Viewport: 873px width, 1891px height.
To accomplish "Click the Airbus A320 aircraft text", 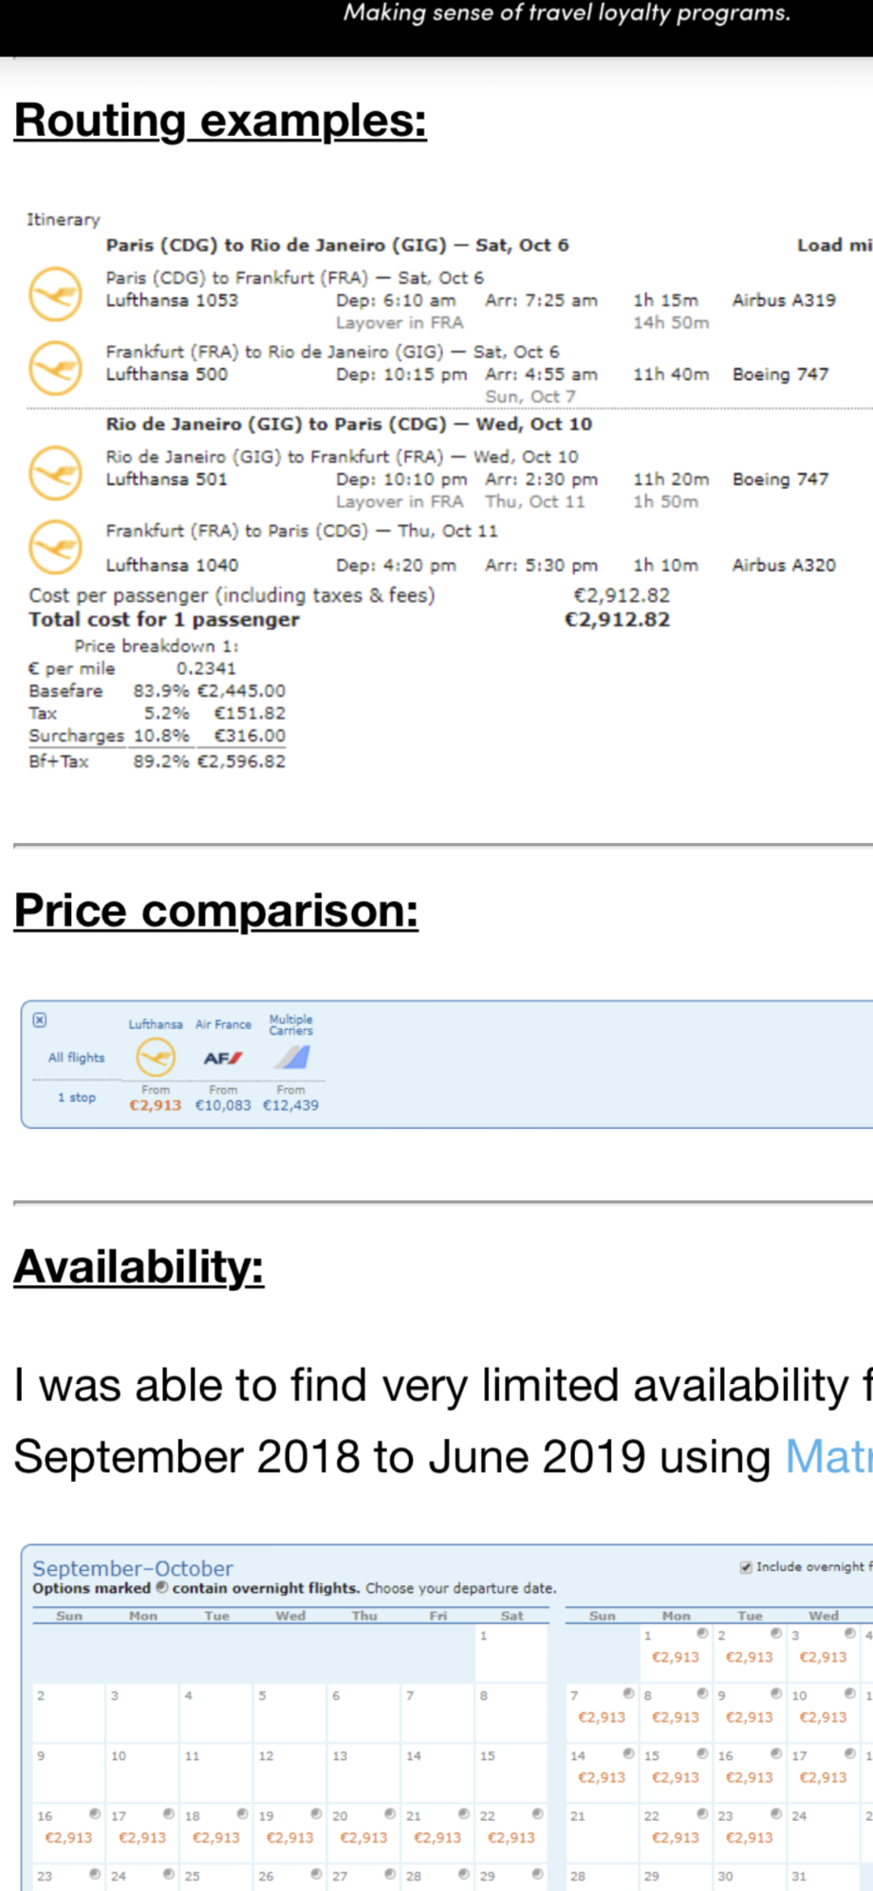I will coord(784,565).
